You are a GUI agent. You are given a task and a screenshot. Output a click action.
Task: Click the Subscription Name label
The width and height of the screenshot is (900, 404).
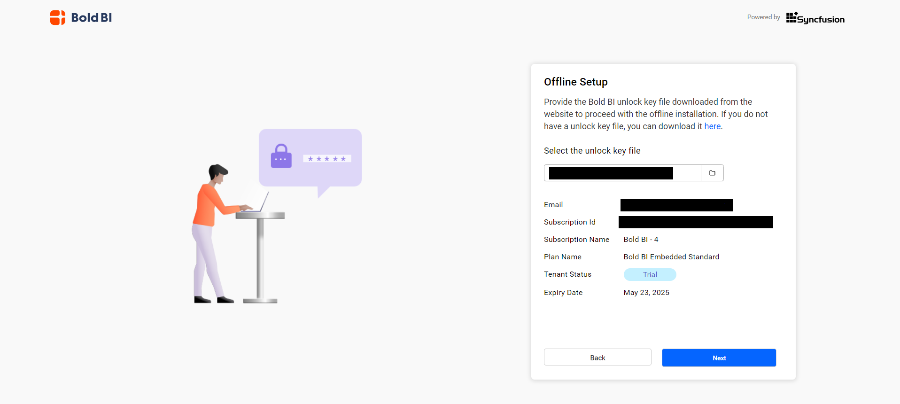click(576, 240)
